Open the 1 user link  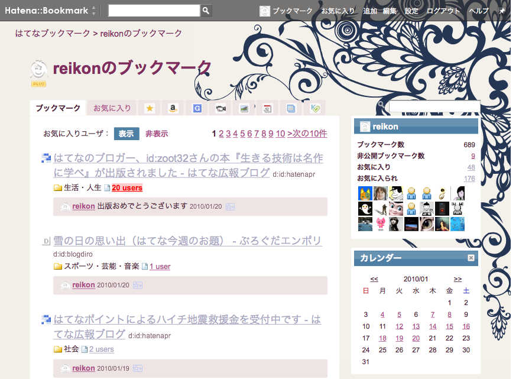click(x=160, y=267)
